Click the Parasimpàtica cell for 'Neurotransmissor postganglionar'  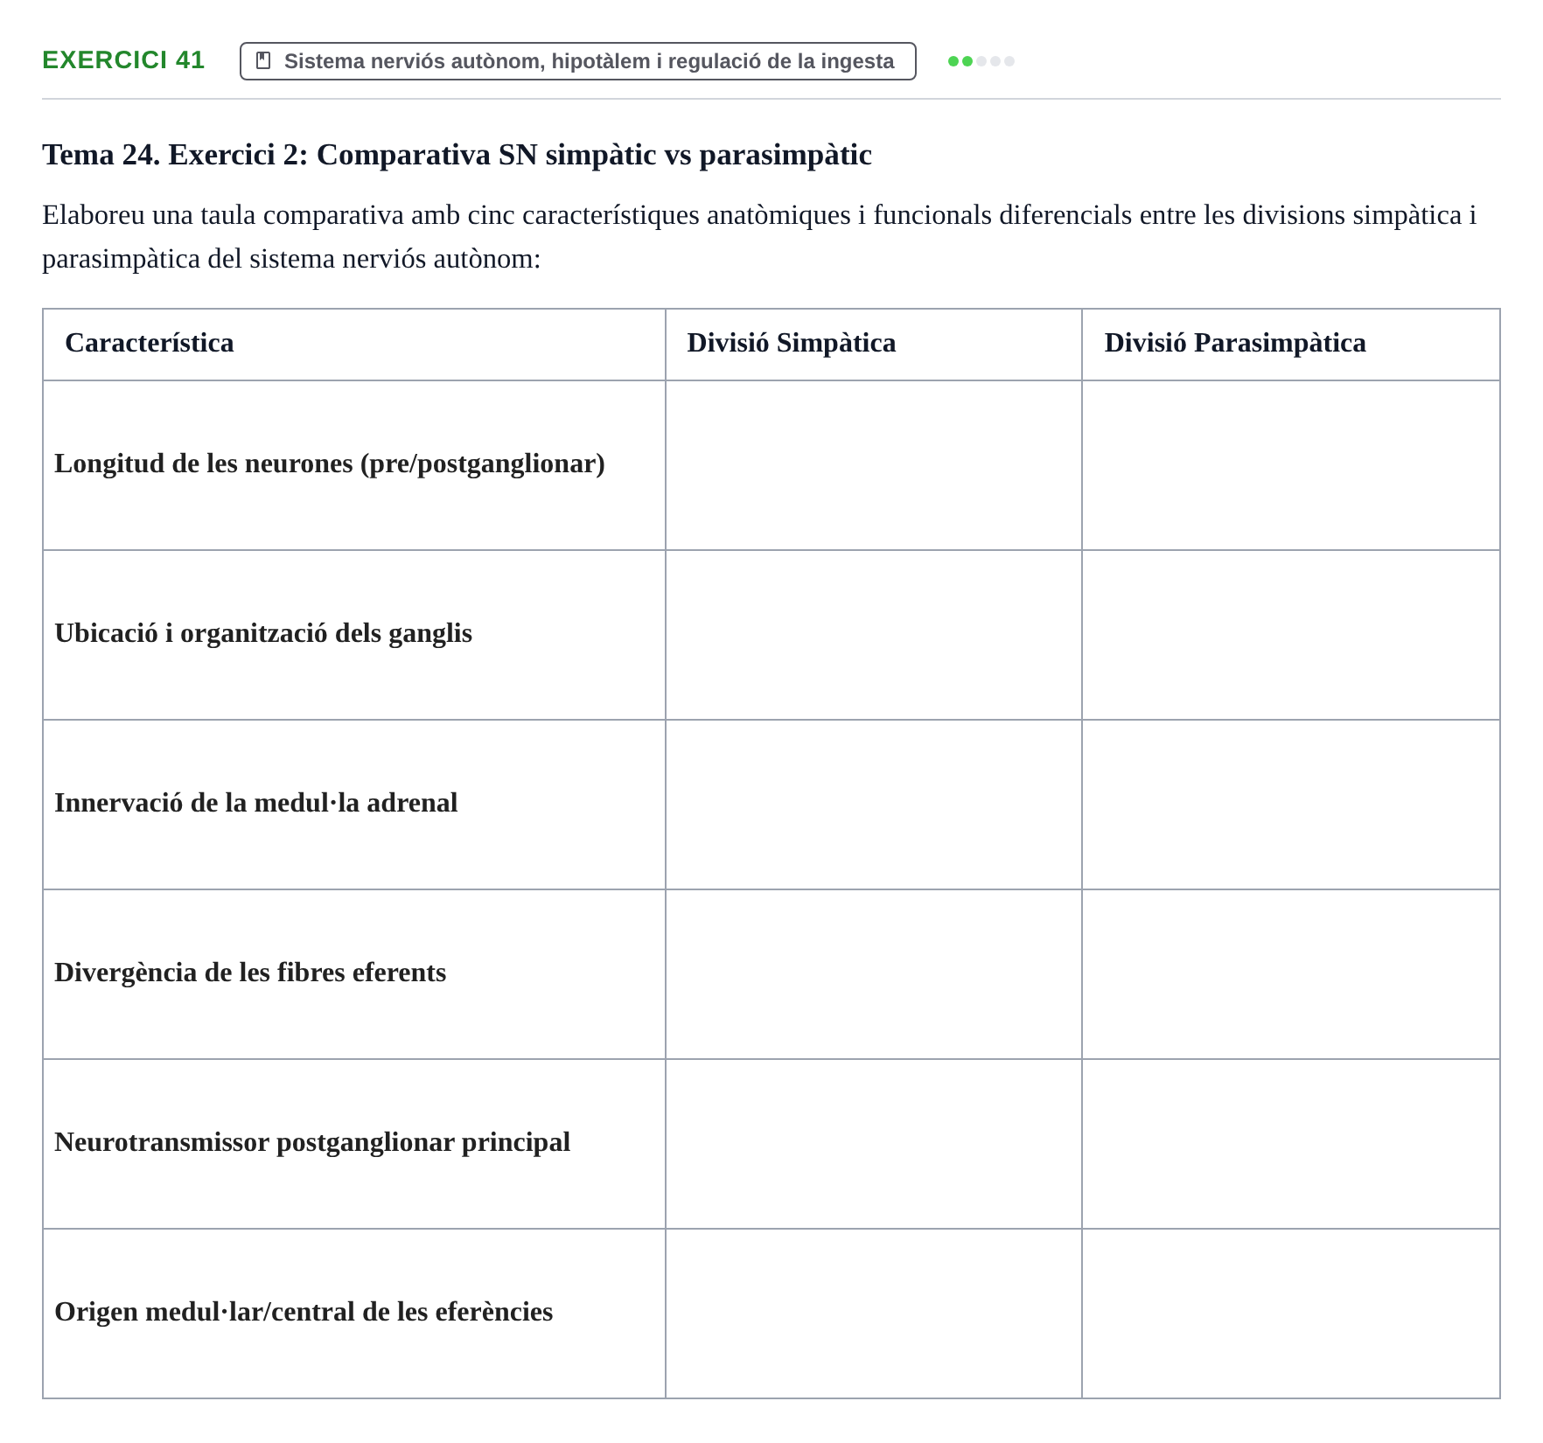click(x=1291, y=1144)
